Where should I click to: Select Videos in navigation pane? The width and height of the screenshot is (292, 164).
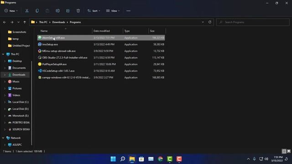[x=14, y=95]
